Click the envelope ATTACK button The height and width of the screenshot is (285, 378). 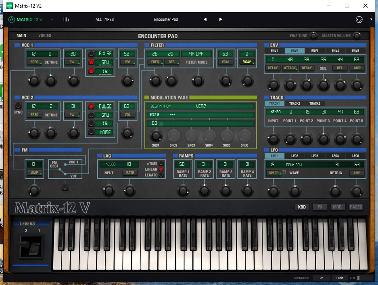[290, 68]
